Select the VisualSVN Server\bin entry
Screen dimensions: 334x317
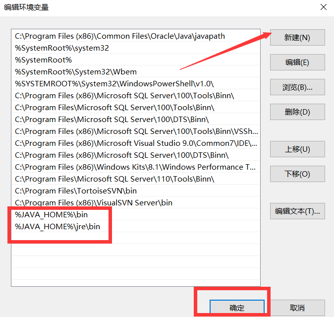click(x=136, y=203)
